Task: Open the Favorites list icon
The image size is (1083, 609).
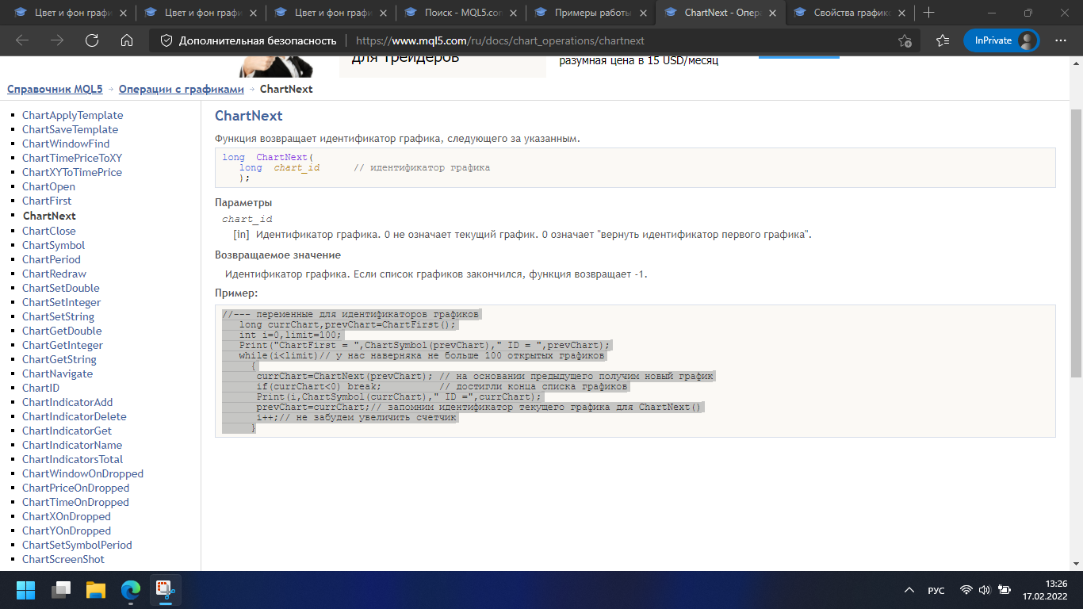Action: [x=942, y=40]
